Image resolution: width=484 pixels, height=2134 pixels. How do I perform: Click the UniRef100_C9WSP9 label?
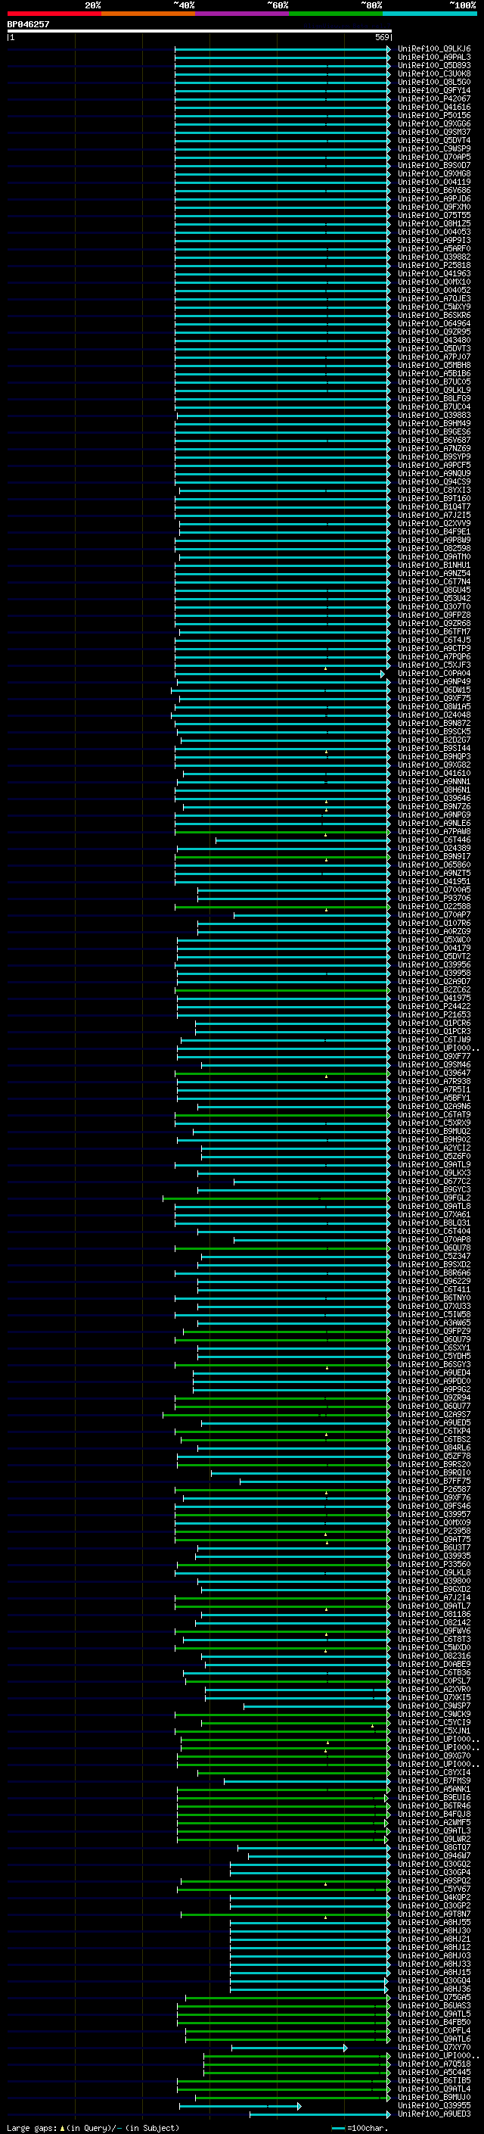click(x=434, y=149)
